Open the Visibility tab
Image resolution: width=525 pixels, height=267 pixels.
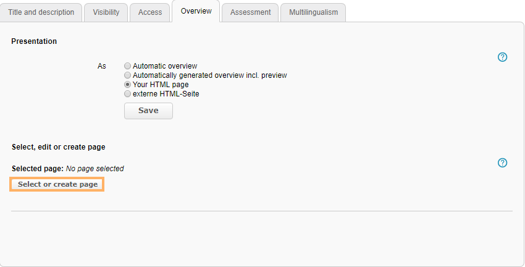pos(106,12)
